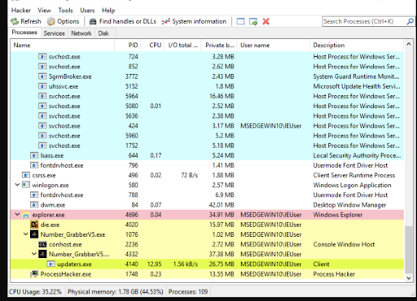Collapse the Number_GrabberV5.exe PID 1076 node
This screenshot has height=301, width=417.
click(25, 234)
